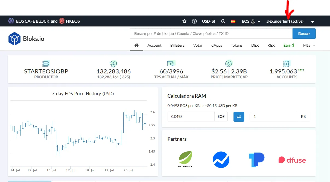Open the Tokens menu item

click(x=236, y=45)
